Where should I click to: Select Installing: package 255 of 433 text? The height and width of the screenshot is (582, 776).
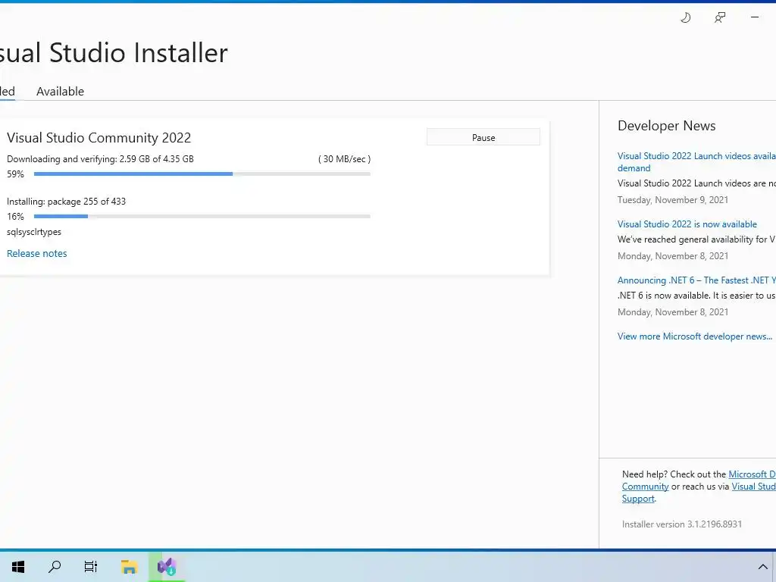coord(67,202)
